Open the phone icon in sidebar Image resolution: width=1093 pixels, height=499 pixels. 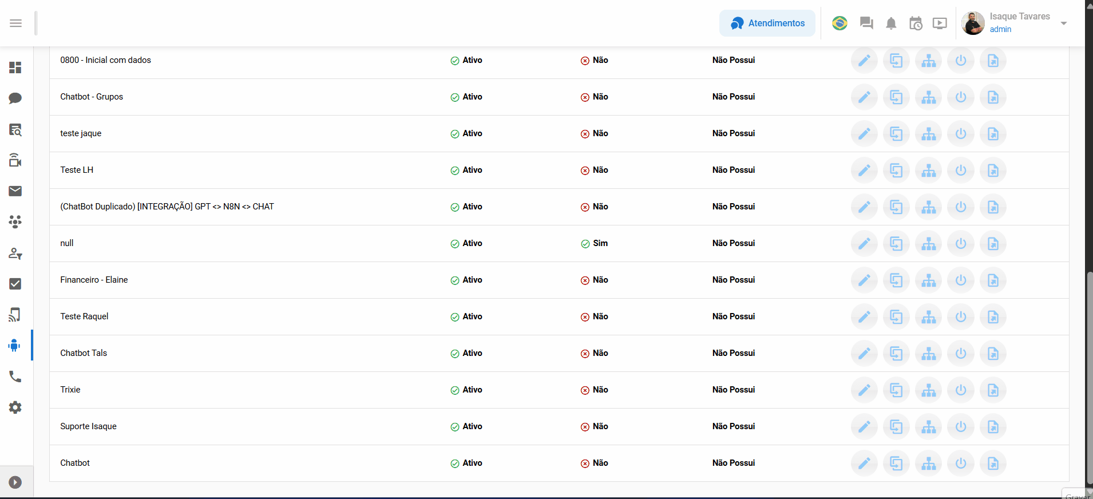point(15,377)
